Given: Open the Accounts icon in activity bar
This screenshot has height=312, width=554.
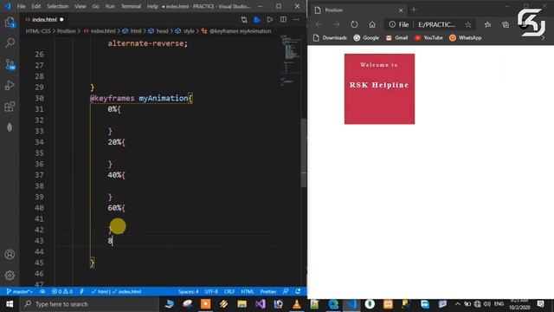Looking at the screenshot, I should (x=10, y=254).
